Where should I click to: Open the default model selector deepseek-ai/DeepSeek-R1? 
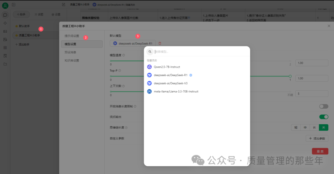point(133,43)
